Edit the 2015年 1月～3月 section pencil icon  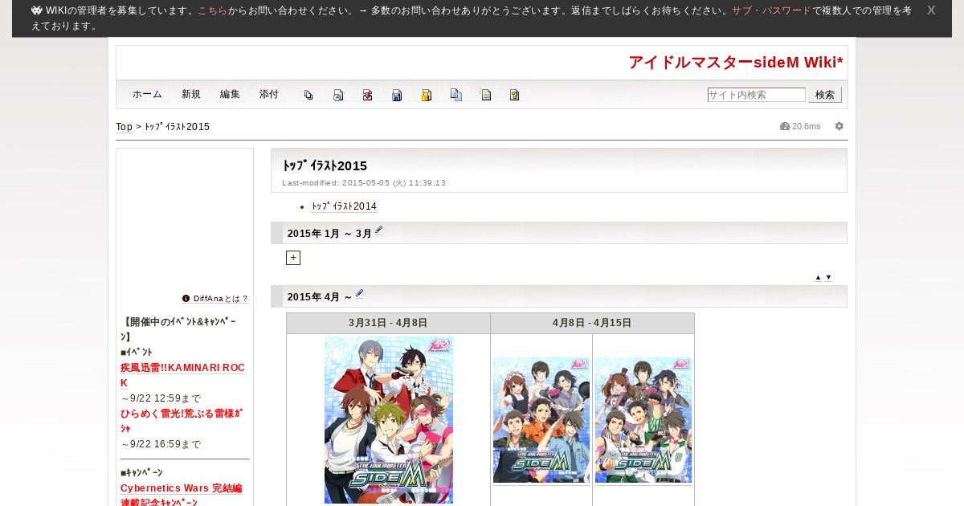click(379, 231)
